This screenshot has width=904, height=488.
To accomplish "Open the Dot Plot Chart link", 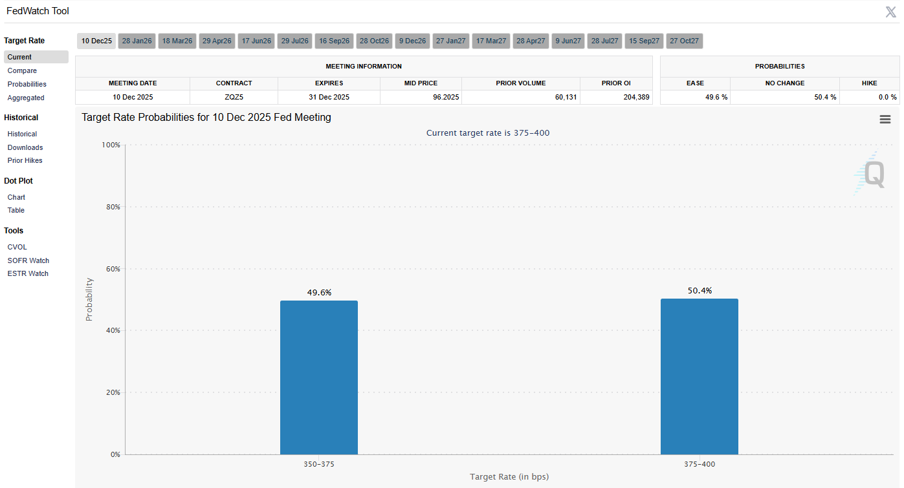I will click(16, 197).
